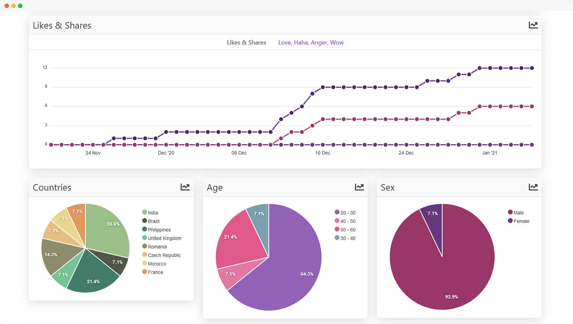This screenshot has height=324, width=573.
Task: Toggle France in the Countries legend
Action: (153, 272)
